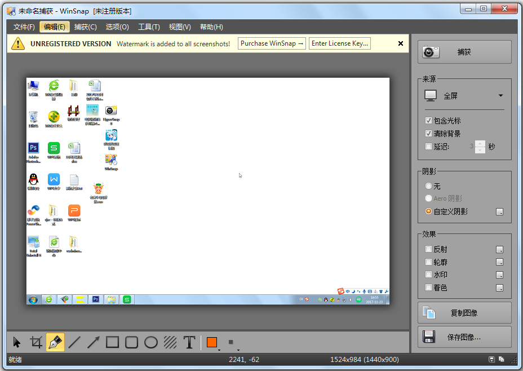Click the 就绪 status text
523x371 pixels.
15,360
